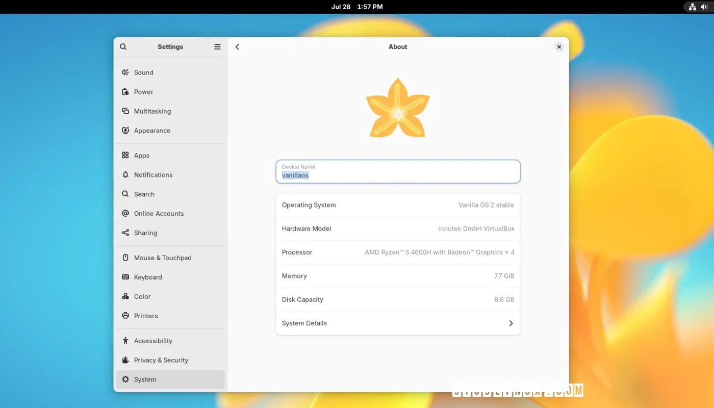Screen dimensions: 714x408
Task: Click the innotek GmbH VirtualBox value
Action: pyautogui.click(x=476, y=228)
